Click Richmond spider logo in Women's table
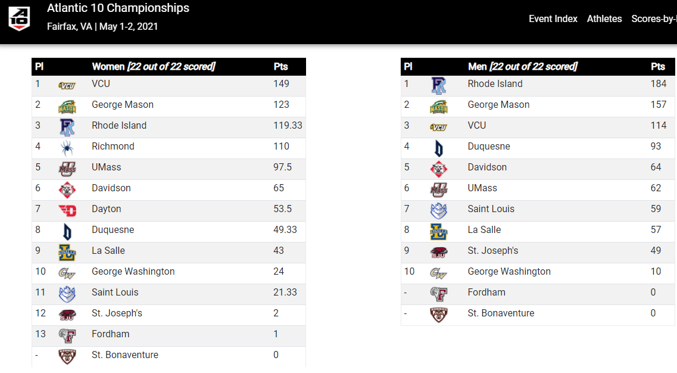The height and width of the screenshot is (373, 677). pos(67,148)
